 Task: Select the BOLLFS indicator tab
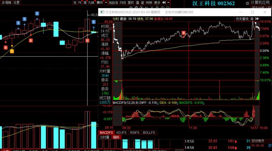149,132
